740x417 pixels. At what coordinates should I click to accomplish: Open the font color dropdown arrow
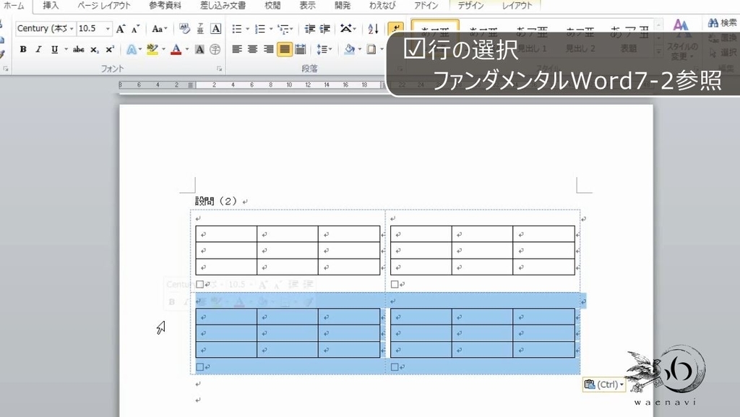(x=187, y=49)
